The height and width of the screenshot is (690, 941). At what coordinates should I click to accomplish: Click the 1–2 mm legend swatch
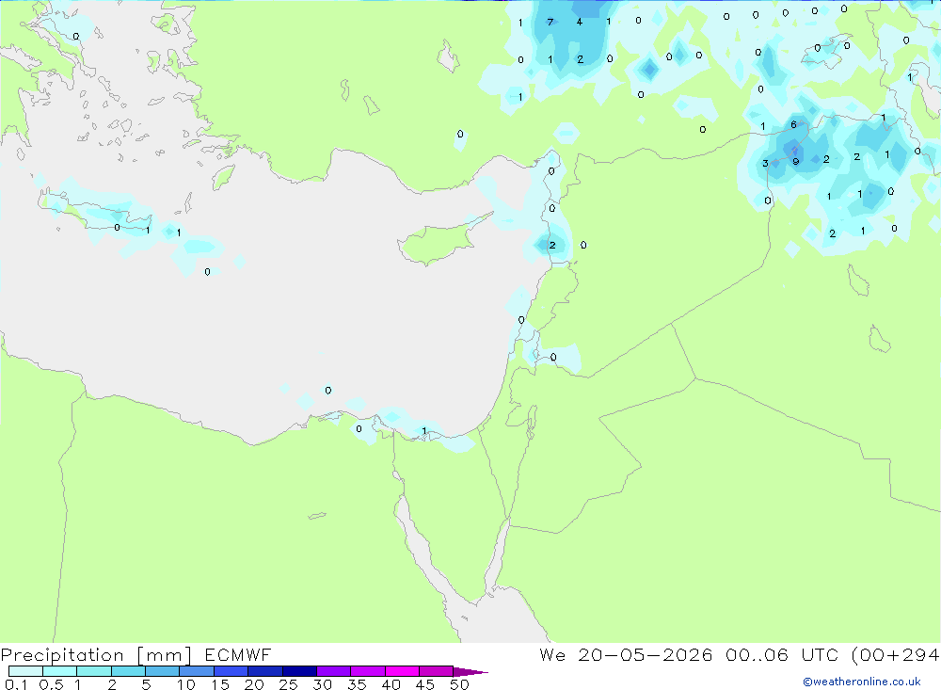pos(94,671)
